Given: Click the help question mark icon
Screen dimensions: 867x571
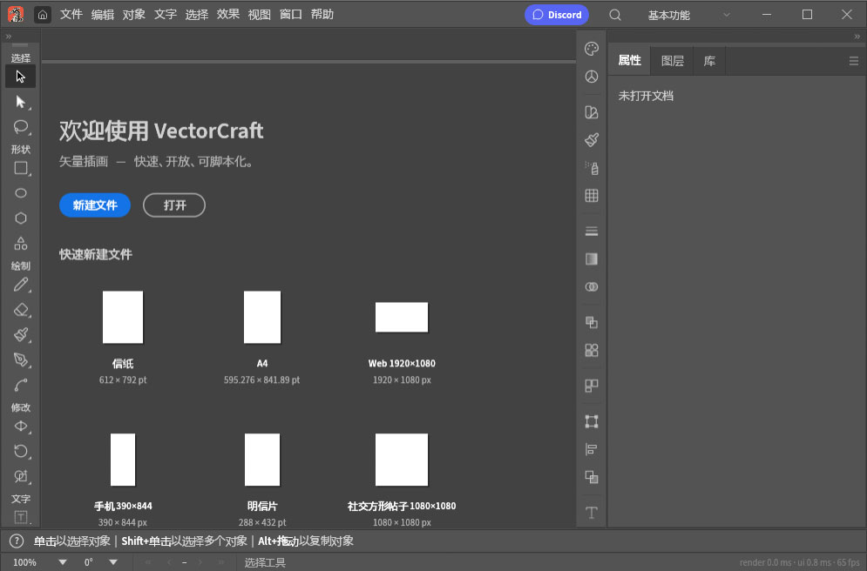Looking at the screenshot, I should click(x=17, y=541).
